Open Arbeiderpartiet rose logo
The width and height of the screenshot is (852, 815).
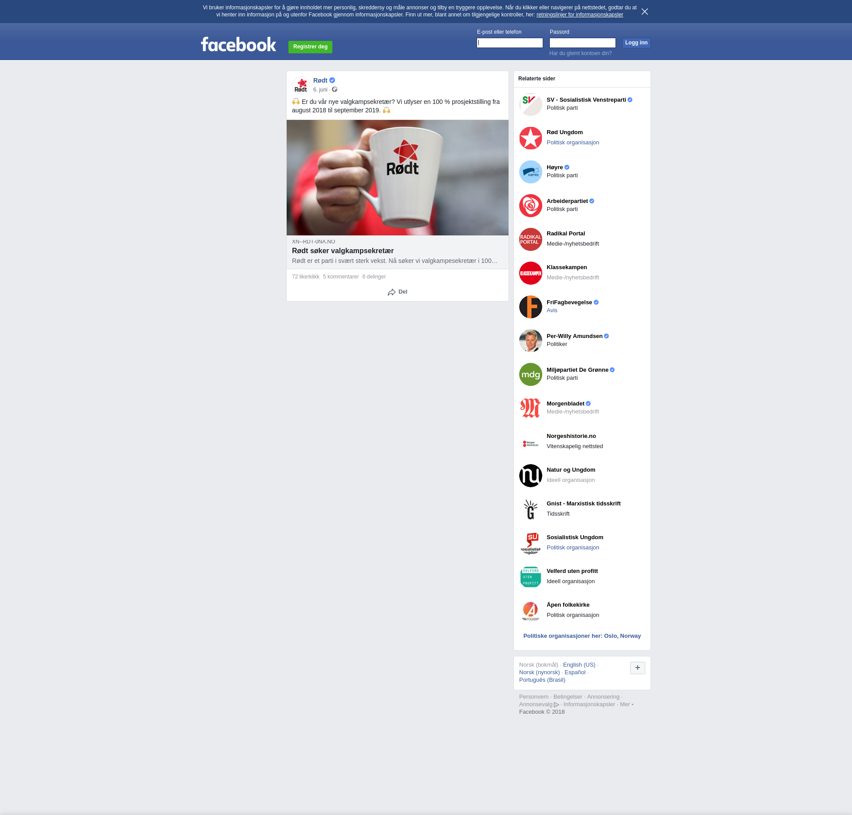[530, 206]
